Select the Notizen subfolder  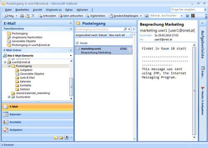[x=25, y=89]
